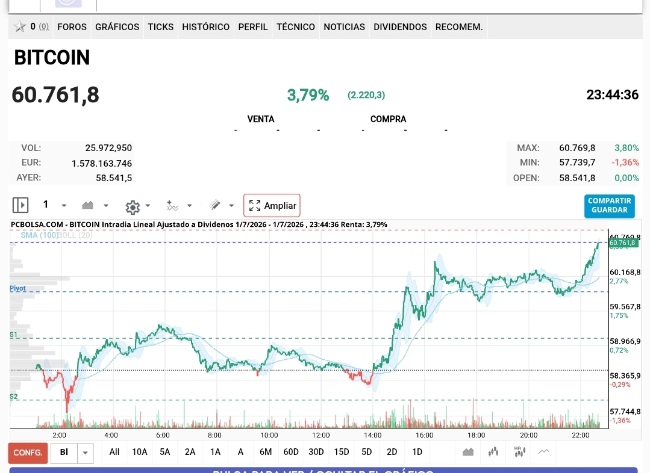Open the HISTÓRICO tab

(205, 27)
